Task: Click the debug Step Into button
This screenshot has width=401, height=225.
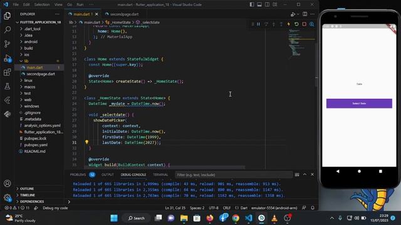Action: [x=274, y=24]
